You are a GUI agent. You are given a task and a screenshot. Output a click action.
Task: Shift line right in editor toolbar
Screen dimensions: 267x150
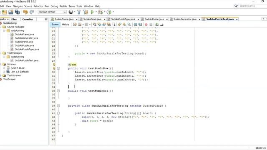tap(140, 25)
